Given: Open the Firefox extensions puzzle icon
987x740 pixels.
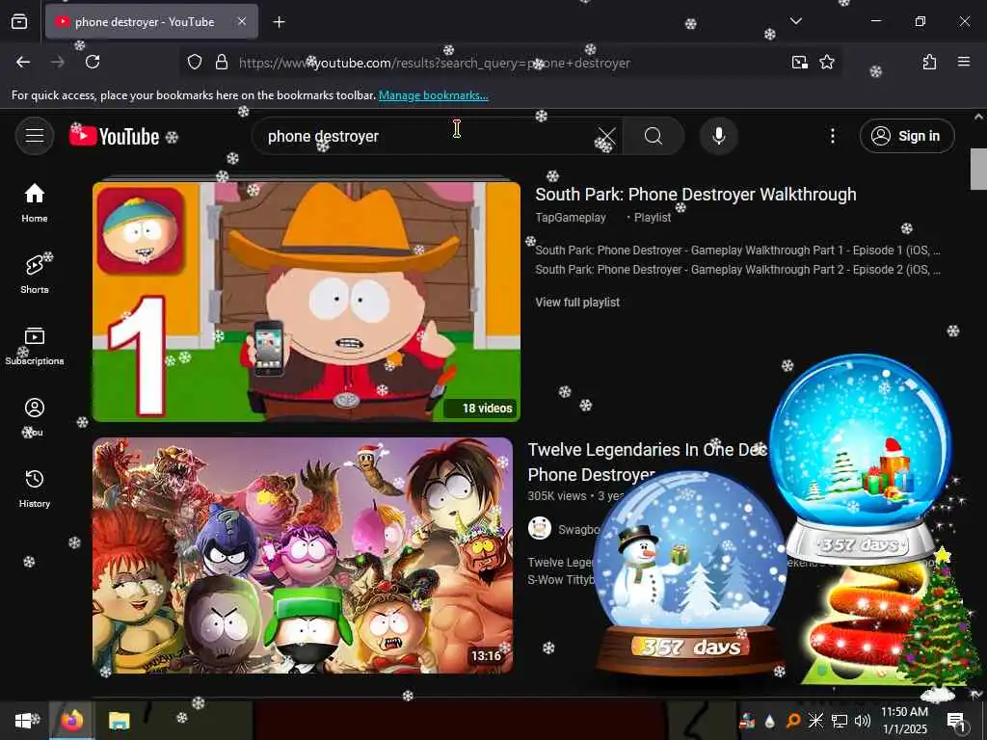Looking at the screenshot, I should [x=929, y=62].
